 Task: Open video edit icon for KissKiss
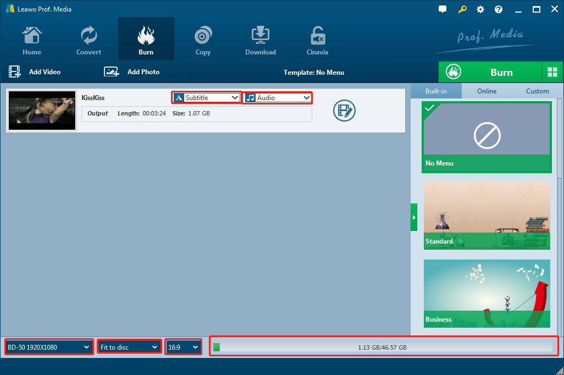click(x=344, y=111)
